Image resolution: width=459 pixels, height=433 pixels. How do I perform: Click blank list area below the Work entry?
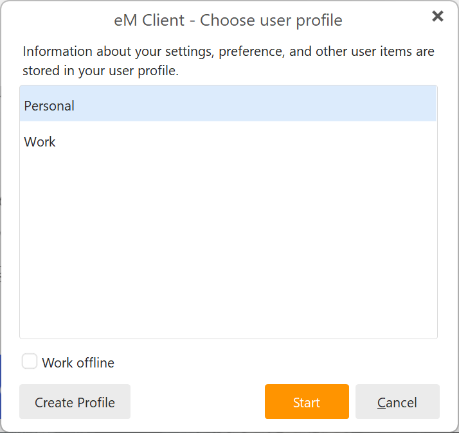pyautogui.click(x=228, y=249)
